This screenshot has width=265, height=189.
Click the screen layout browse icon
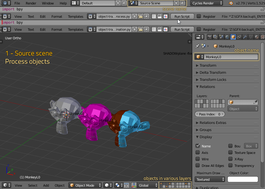pos(75,3)
